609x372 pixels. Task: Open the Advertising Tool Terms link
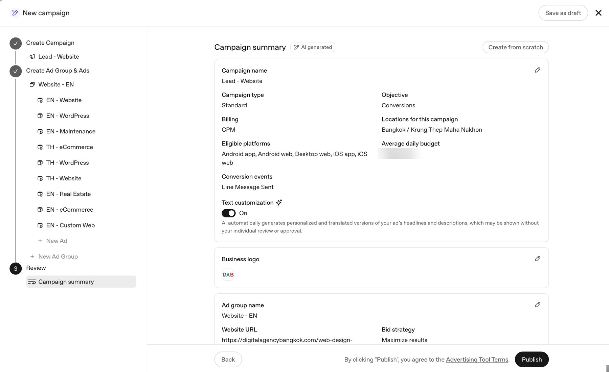pos(477,360)
